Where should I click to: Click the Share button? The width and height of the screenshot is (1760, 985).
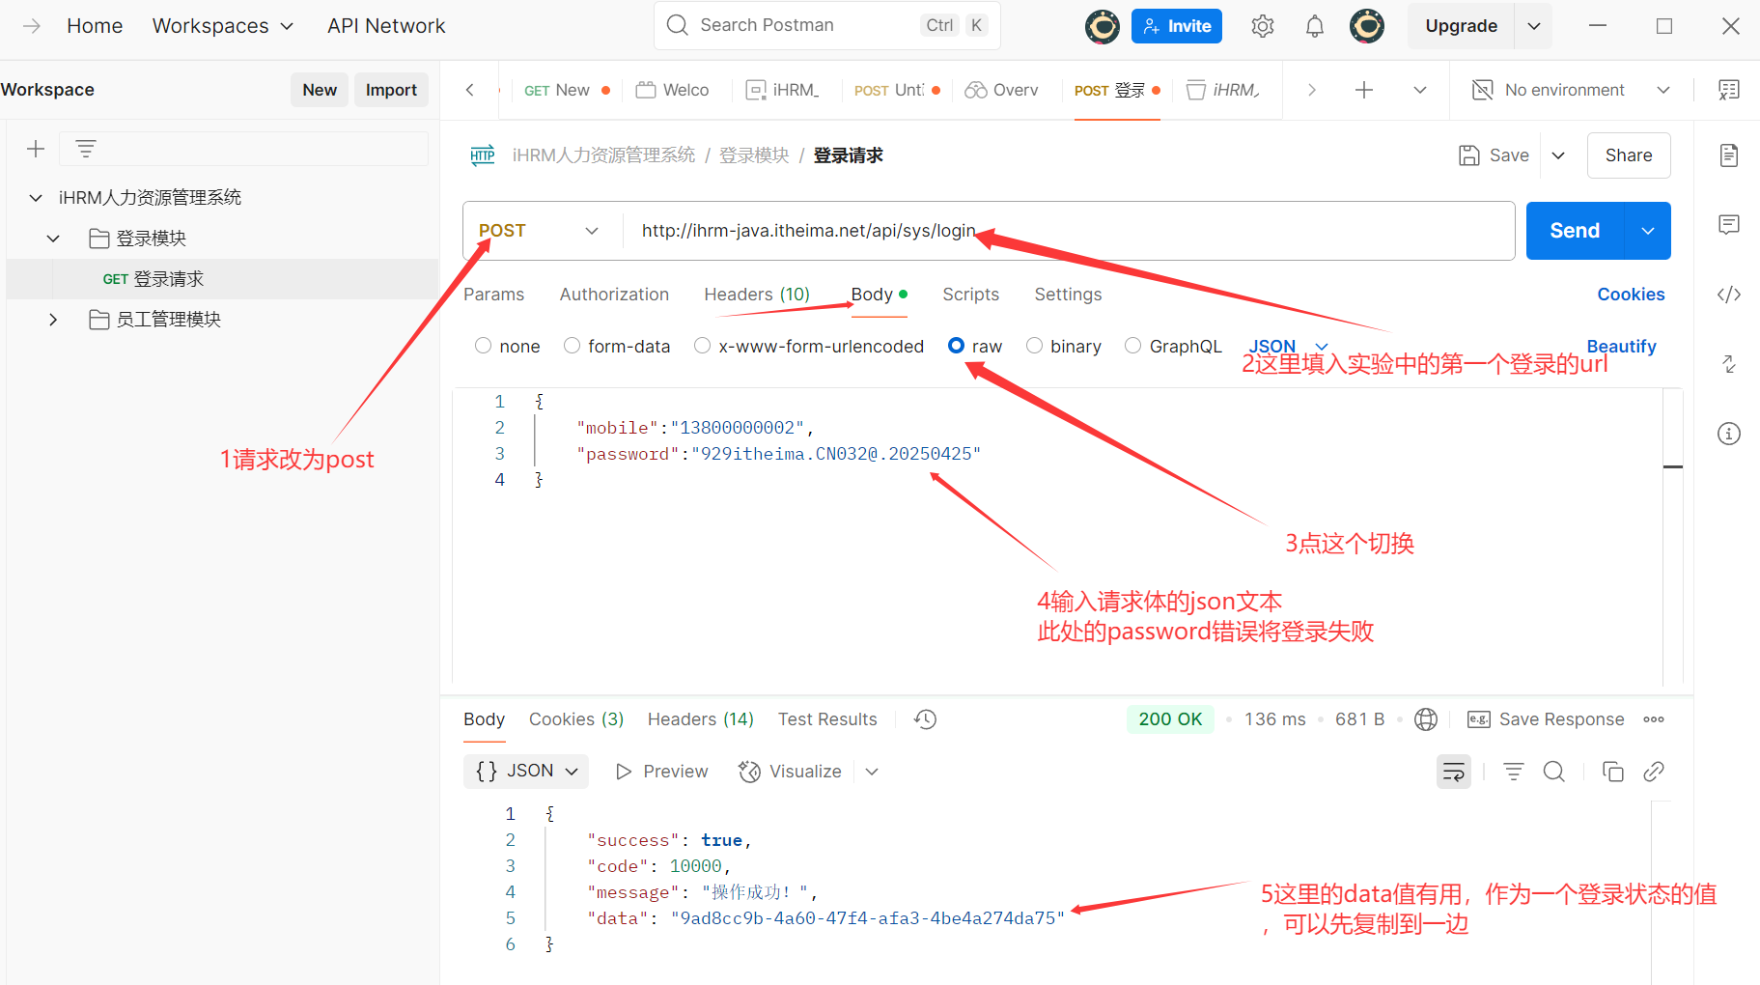click(x=1629, y=155)
